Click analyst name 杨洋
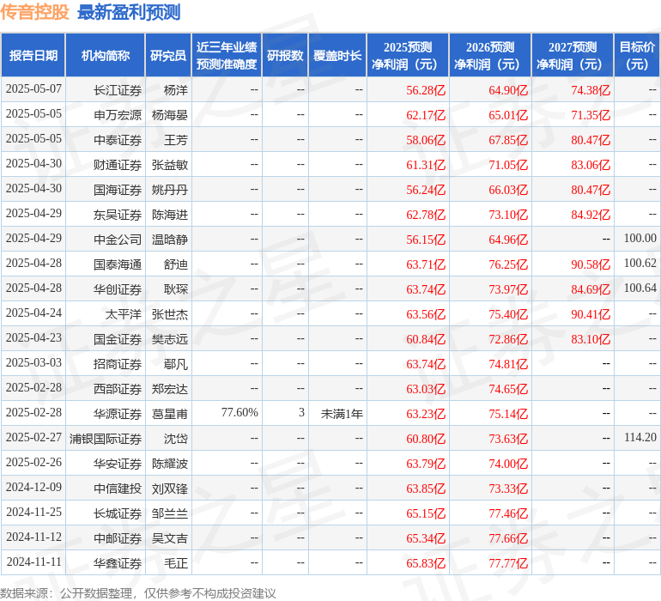The image size is (661, 601). click(x=176, y=90)
